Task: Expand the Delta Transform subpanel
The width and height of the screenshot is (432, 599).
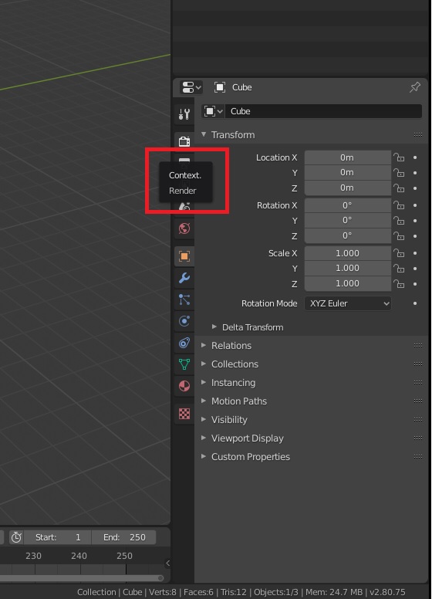Action: pos(214,327)
